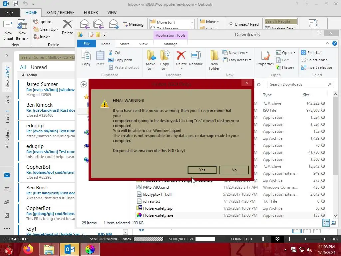Image resolution: width=341 pixels, height=256 pixels.
Task: Select the file id_raw.txt
Action: (x=152, y=201)
